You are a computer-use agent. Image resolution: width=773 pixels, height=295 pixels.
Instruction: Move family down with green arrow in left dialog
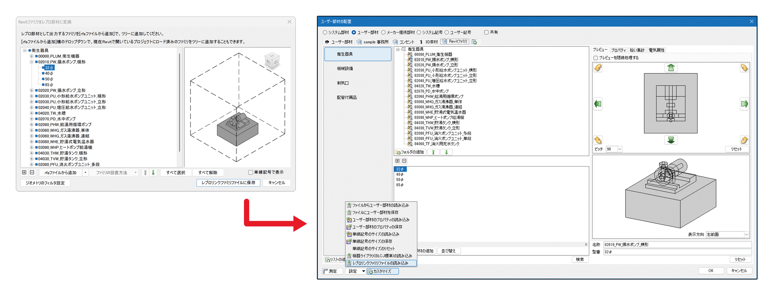(153, 172)
